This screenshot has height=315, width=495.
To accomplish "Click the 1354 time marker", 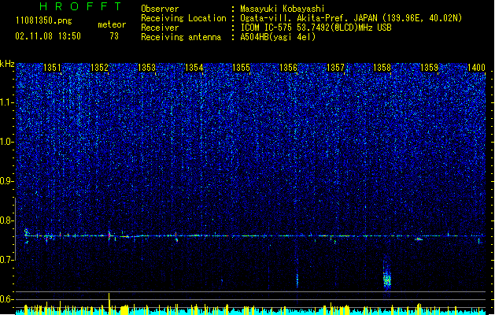I will pyautogui.click(x=194, y=68).
